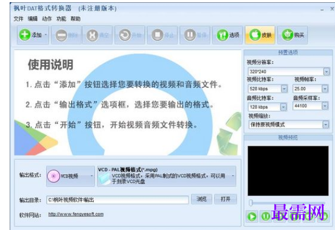Click instruction line 3 about 开始 button
The image size is (335, 230).
[x=111, y=125]
